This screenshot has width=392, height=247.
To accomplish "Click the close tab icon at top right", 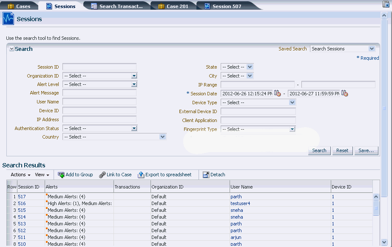I will [386, 4].
